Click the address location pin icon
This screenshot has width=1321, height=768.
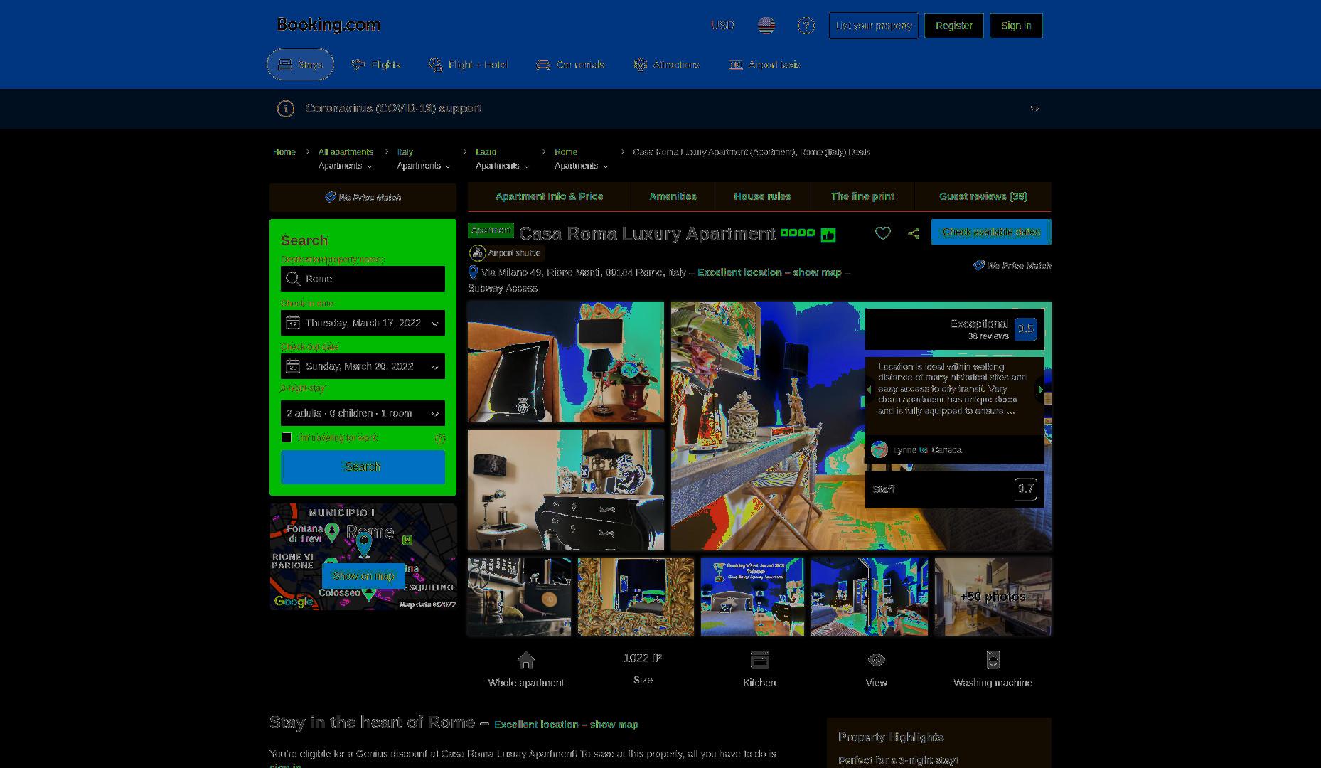click(x=473, y=272)
